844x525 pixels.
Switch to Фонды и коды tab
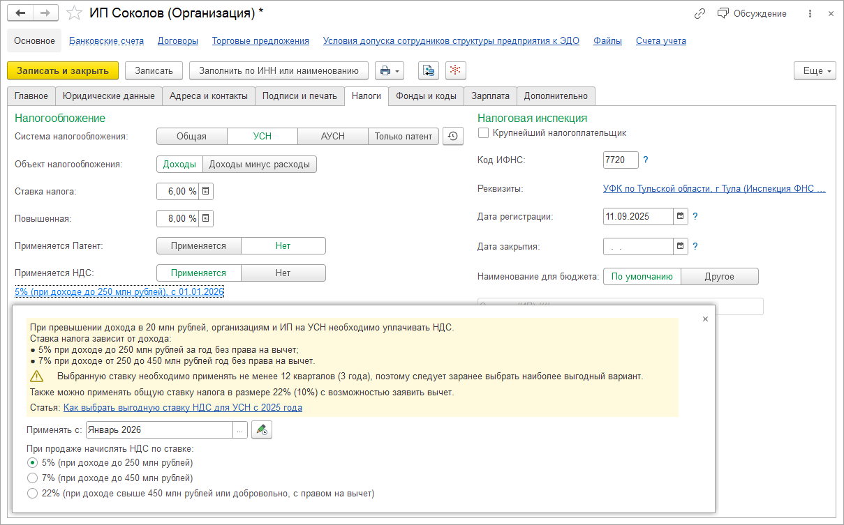(426, 96)
